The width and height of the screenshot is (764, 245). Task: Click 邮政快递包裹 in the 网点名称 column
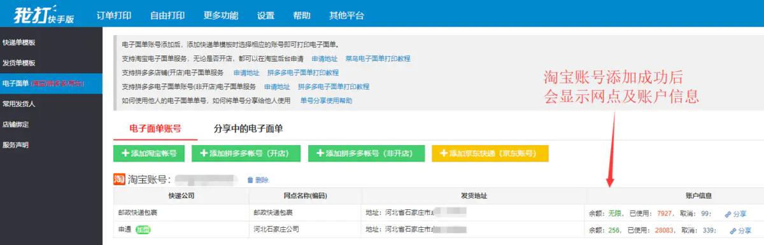pyautogui.click(x=272, y=213)
